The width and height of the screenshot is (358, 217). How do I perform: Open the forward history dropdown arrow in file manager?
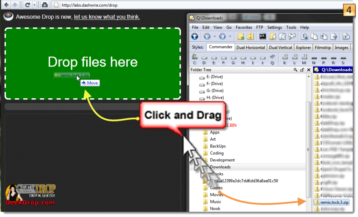[230, 36]
